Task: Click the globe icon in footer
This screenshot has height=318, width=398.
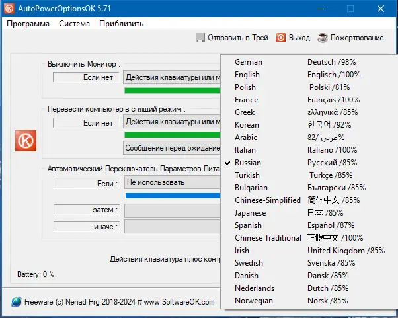Action: tap(17, 302)
